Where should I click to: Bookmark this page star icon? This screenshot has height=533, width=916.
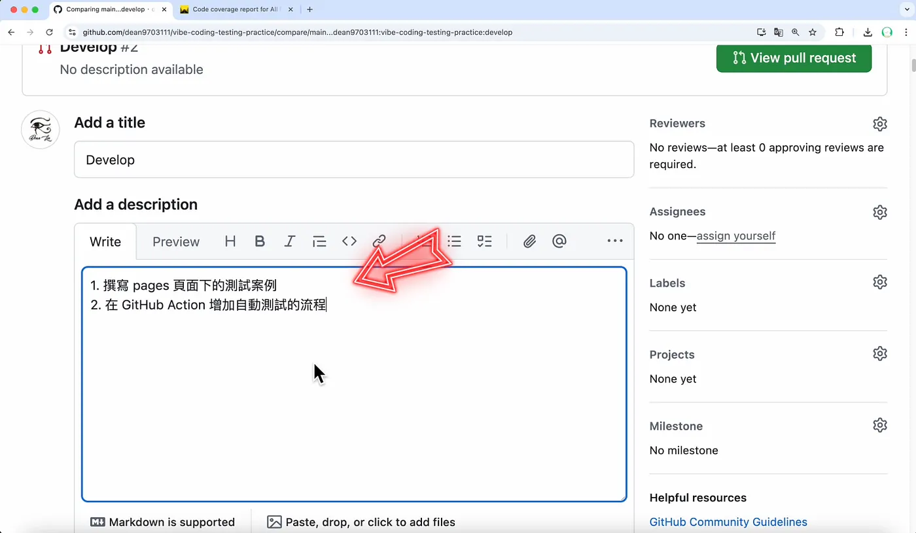point(813,32)
